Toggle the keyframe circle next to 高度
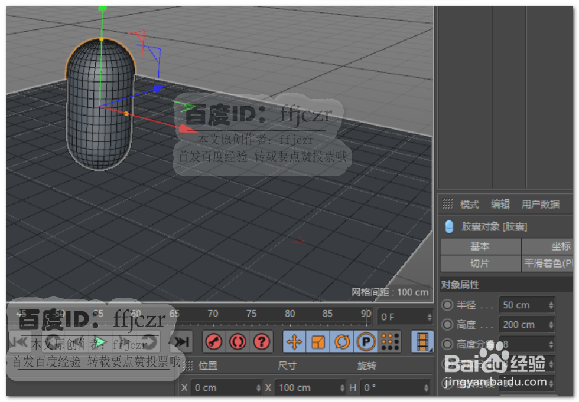Viewport: 579px width, 402px height. point(447,324)
